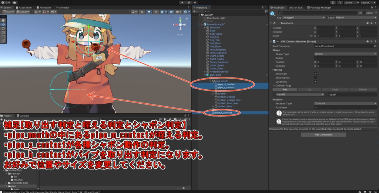Toggle VRC Contact Receiver enabled checkbox
The height and width of the screenshot is (193, 379).
(x=278, y=41)
